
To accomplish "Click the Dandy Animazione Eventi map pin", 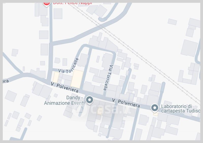I will (90, 100).
